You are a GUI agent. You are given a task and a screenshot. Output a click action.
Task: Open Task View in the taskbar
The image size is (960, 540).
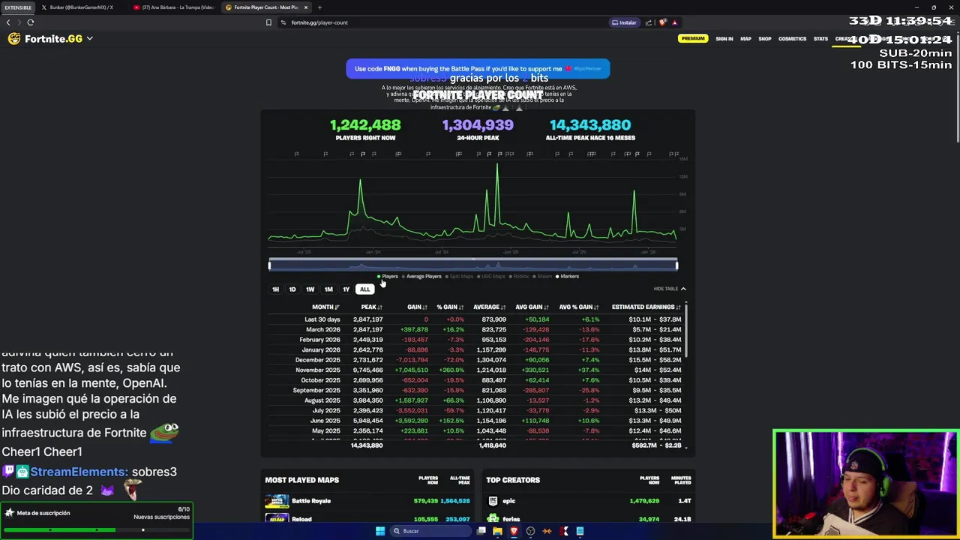pyautogui.click(x=481, y=531)
